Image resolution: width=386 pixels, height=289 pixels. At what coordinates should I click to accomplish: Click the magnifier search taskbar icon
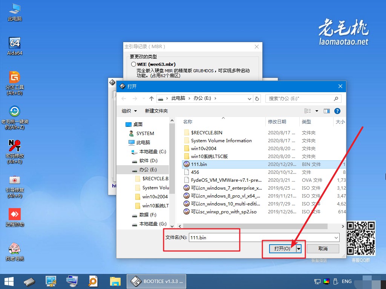[x=93, y=281]
